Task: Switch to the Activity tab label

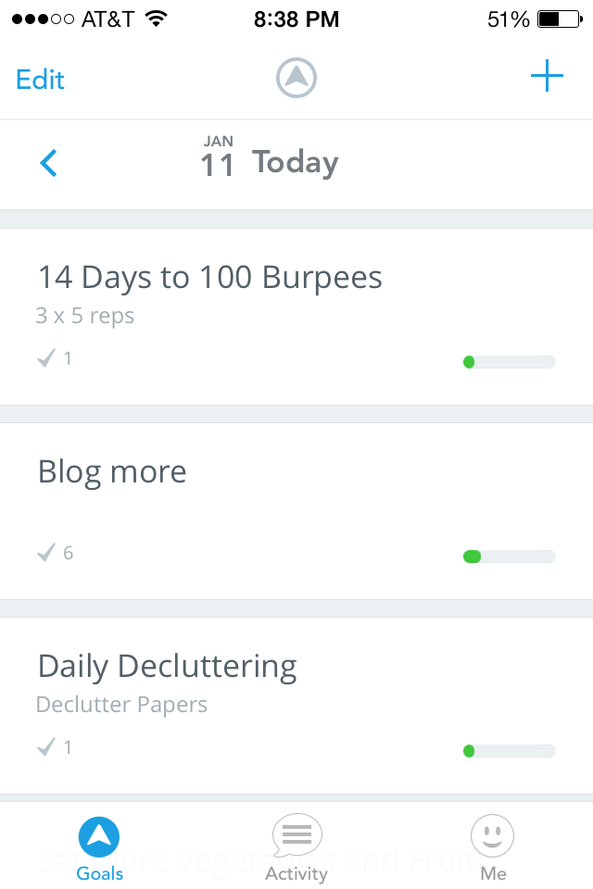Action: click(296, 873)
